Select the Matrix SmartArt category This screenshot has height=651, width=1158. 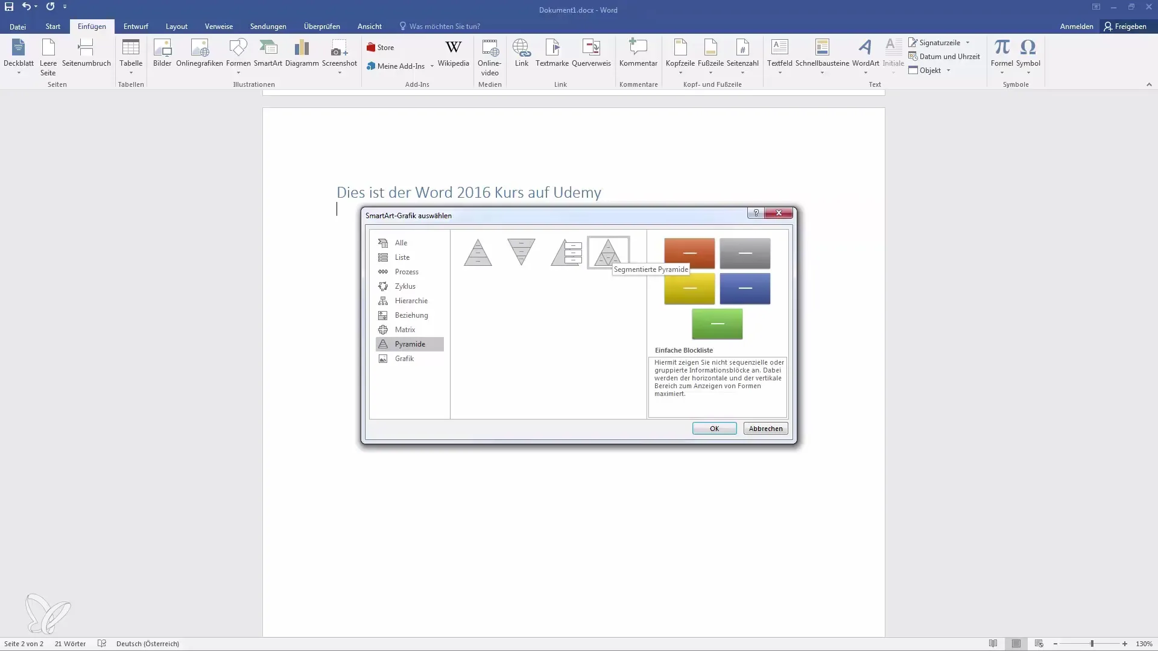coord(410,330)
